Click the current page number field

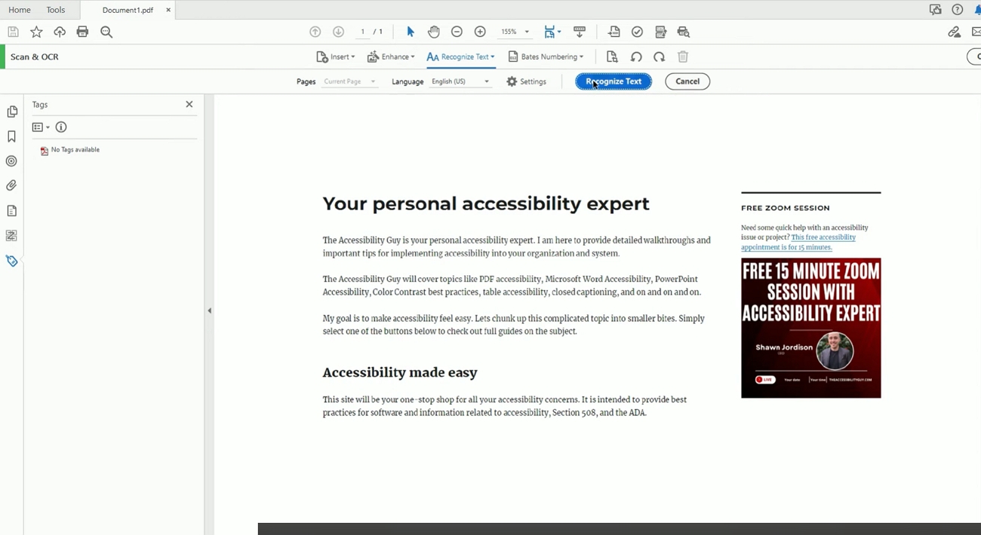363,32
